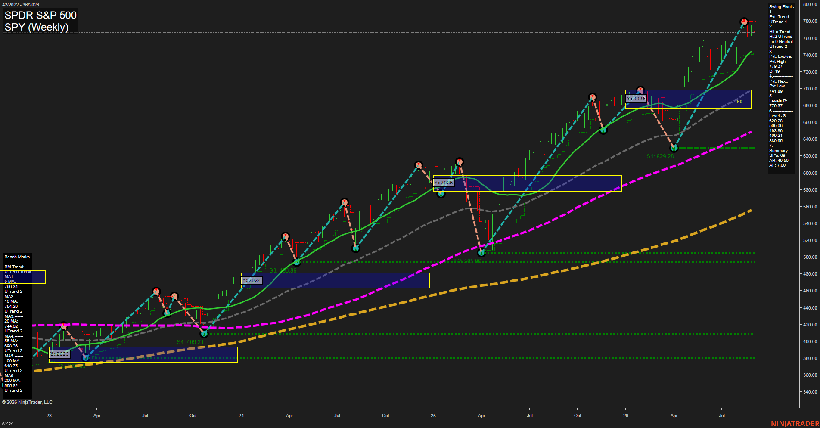Click the 26 year label on time axis

pos(626,416)
